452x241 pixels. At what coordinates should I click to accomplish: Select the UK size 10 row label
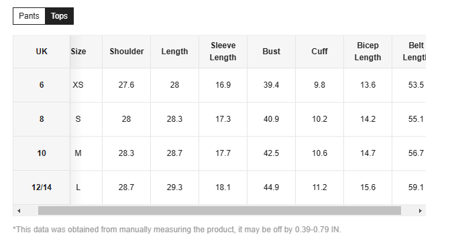coord(42,153)
